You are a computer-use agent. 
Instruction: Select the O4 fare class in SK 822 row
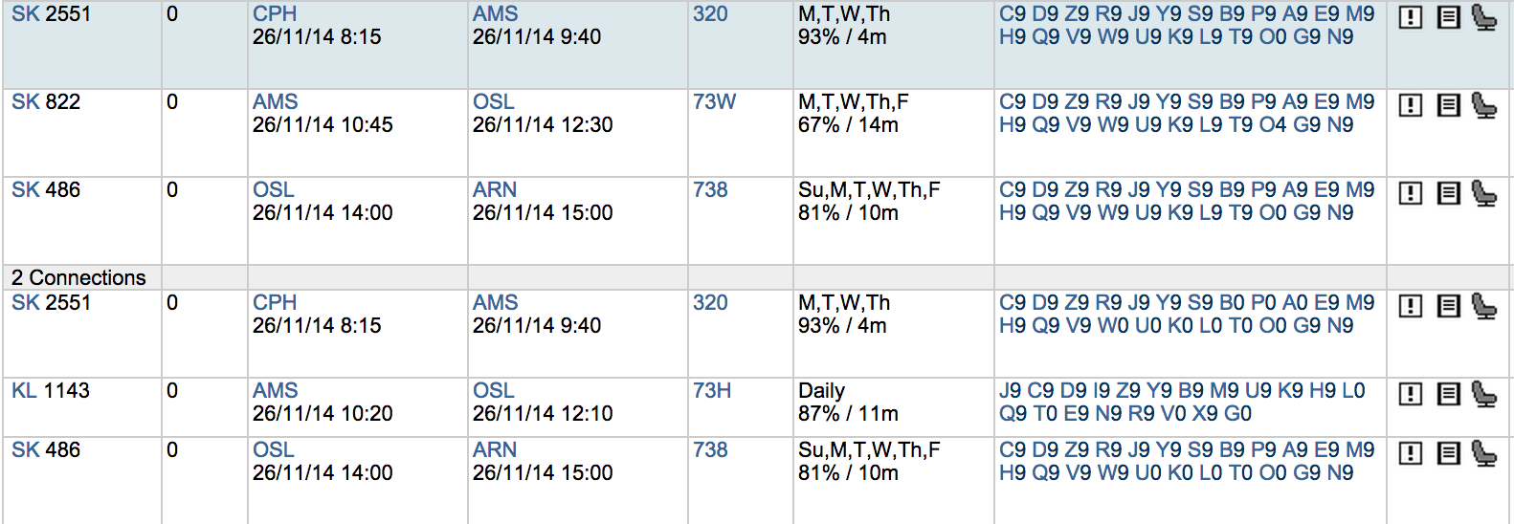pyautogui.click(x=1273, y=125)
